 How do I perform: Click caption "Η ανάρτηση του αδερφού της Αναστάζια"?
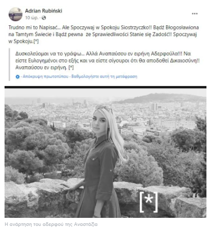pos(51,224)
